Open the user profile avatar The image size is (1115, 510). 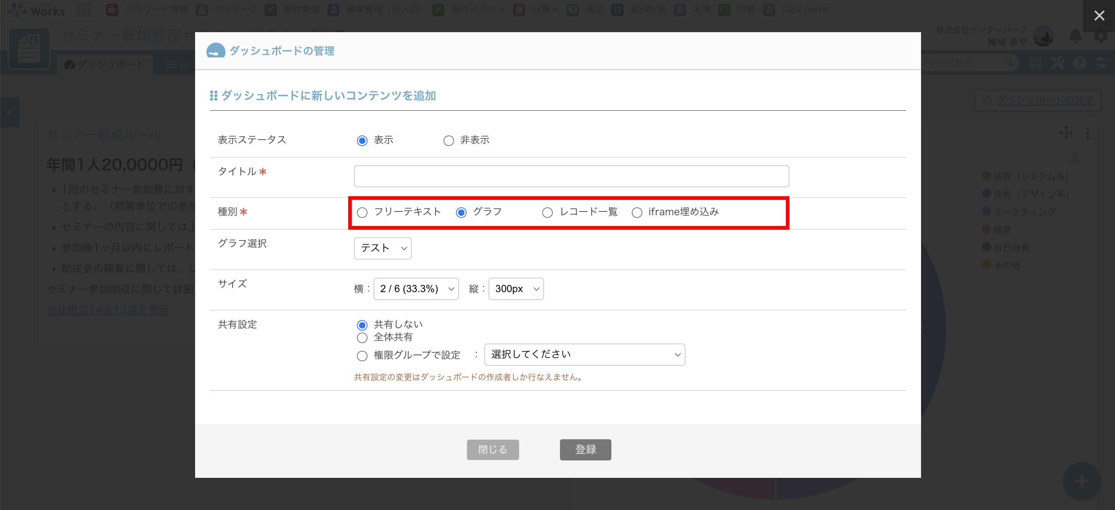click(1043, 36)
